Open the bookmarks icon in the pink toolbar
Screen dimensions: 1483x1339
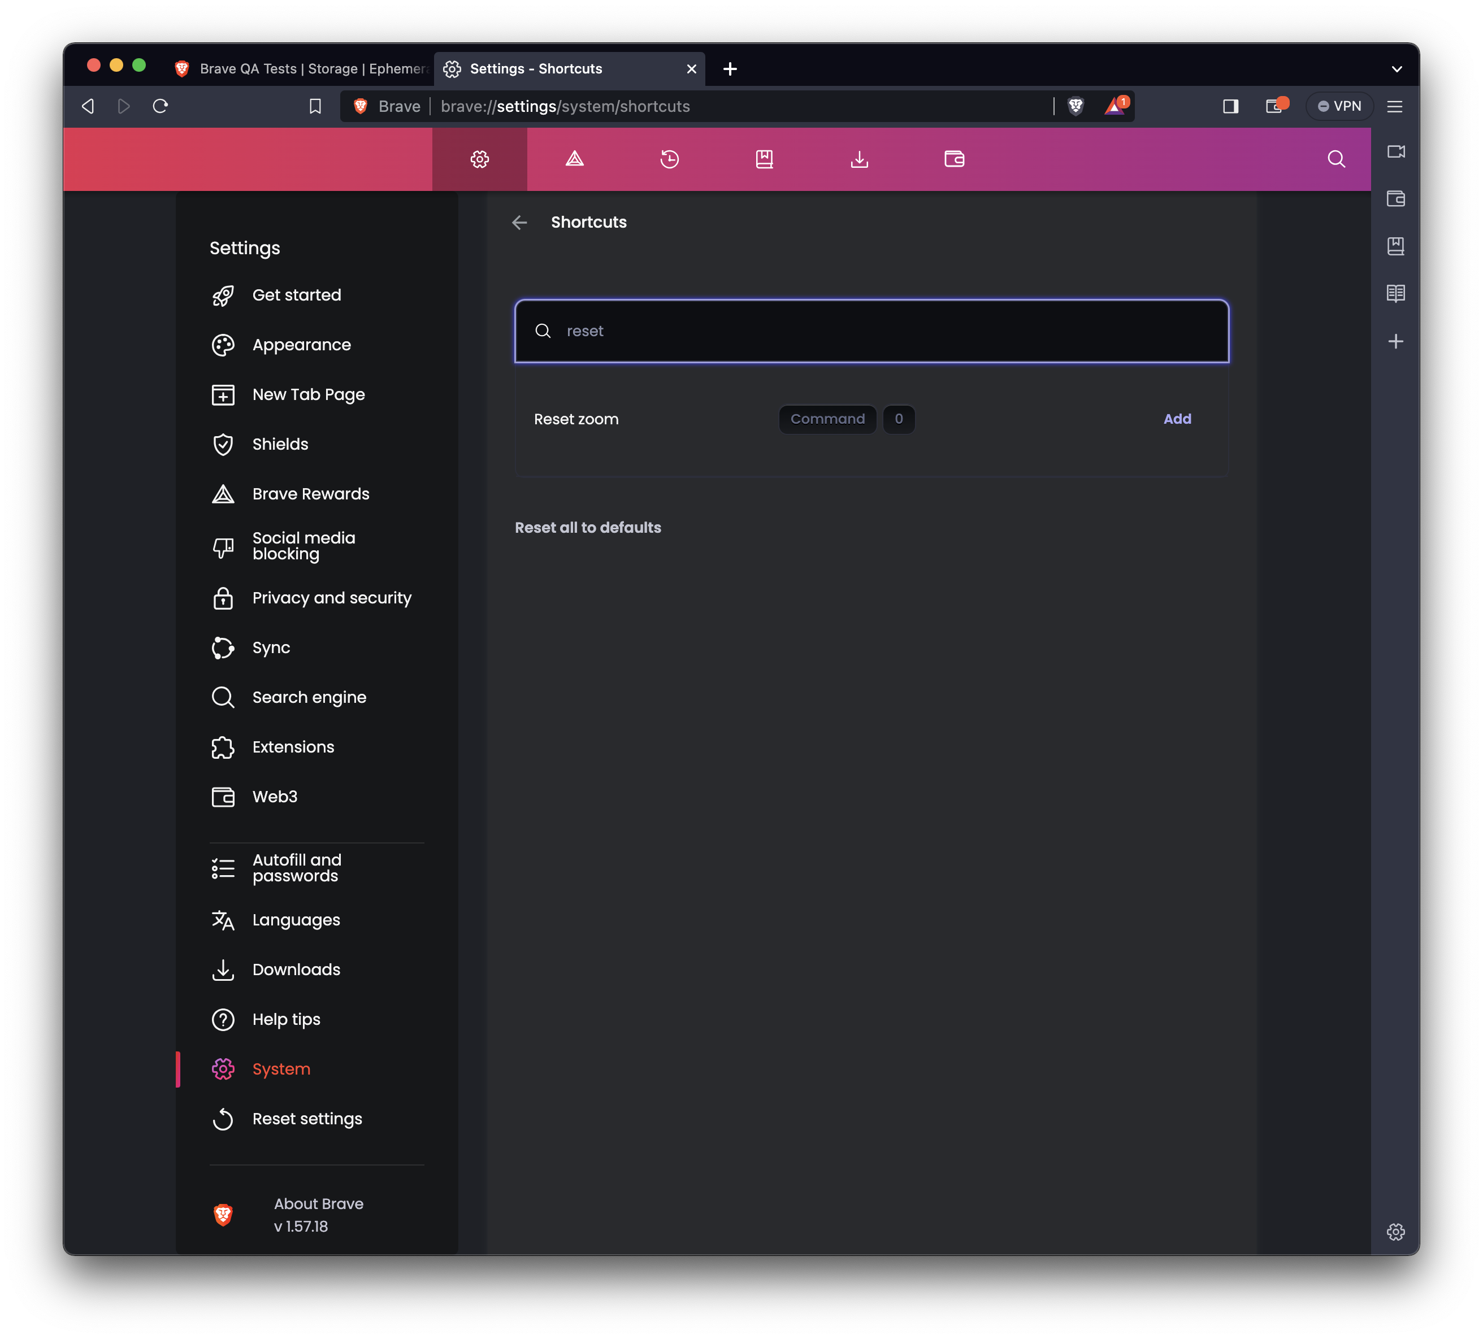tap(764, 159)
